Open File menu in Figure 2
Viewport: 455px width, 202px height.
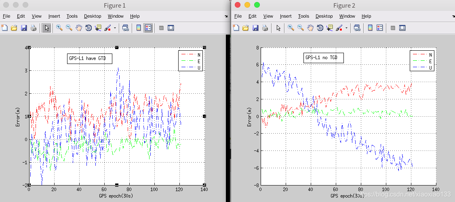coord(238,16)
